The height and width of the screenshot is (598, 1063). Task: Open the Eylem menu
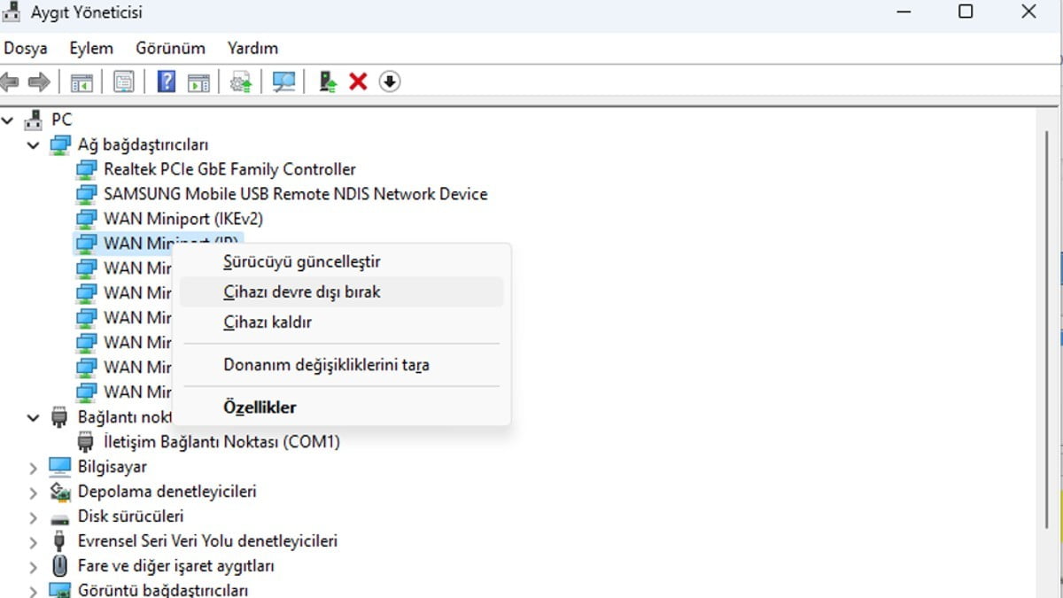tap(91, 48)
